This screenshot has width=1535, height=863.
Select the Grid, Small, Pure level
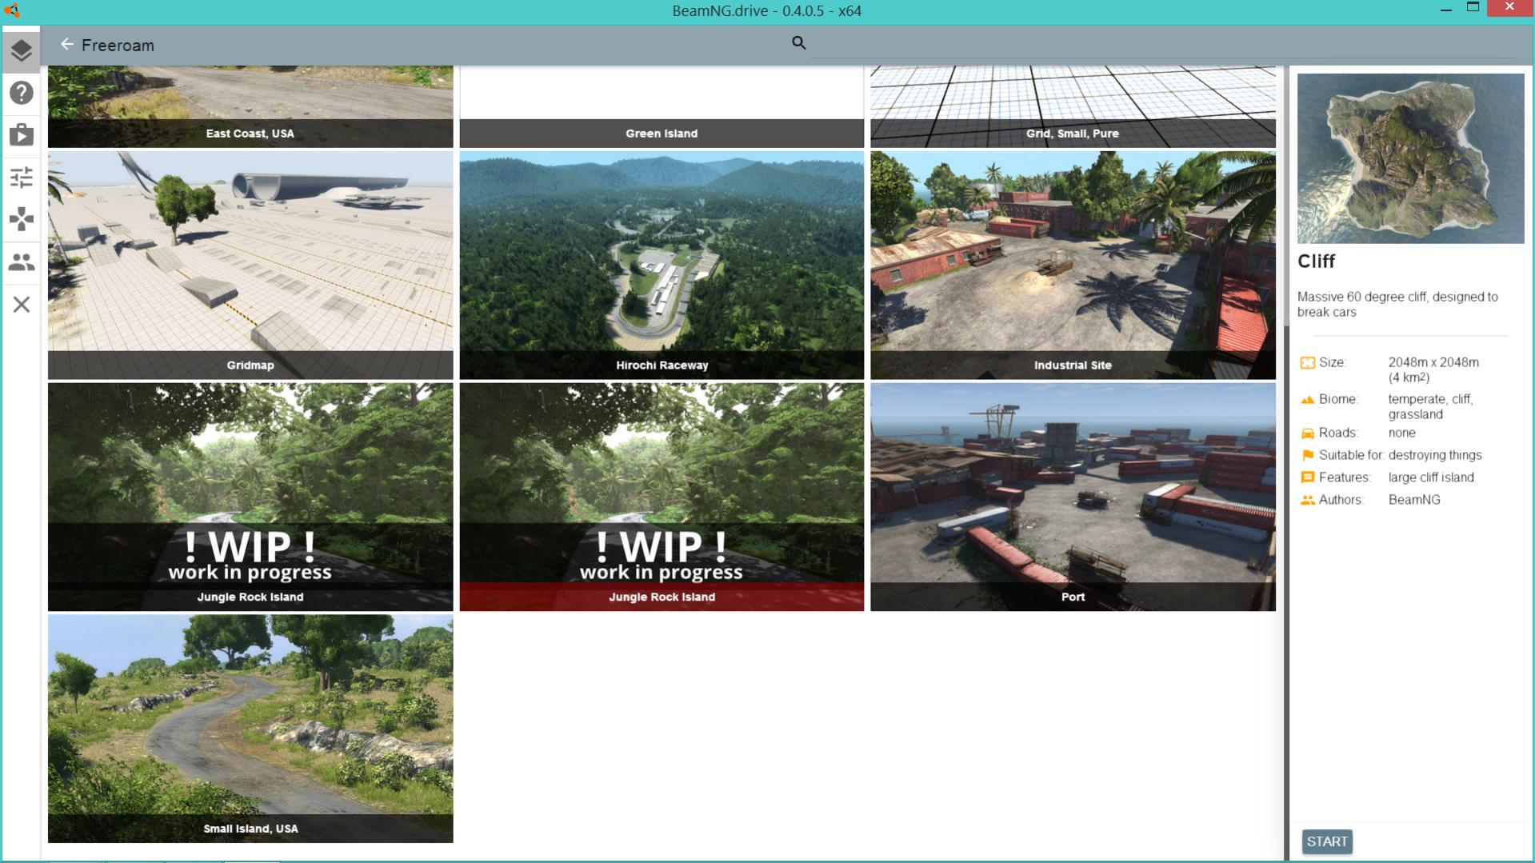tap(1073, 107)
